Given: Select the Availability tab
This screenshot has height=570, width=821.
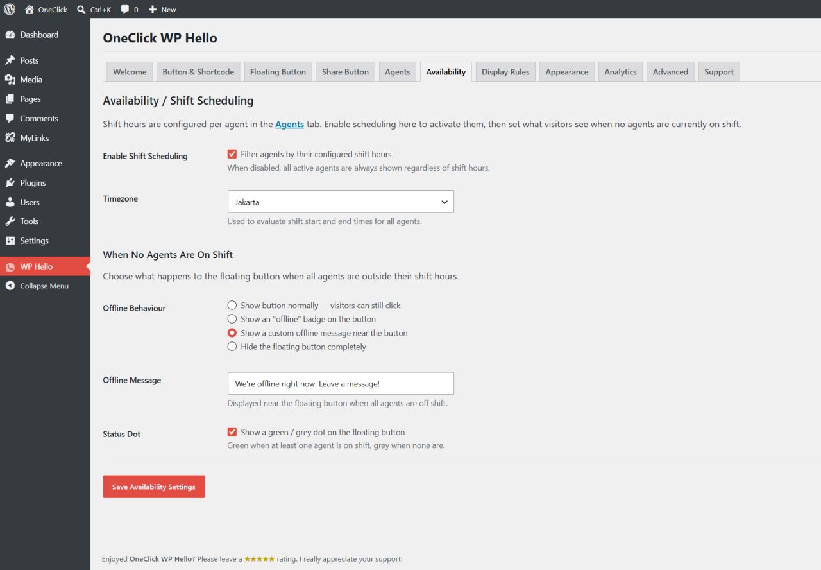Looking at the screenshot, I should [x=446, y=72].
